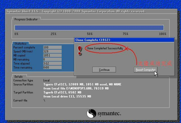181x123 pixels.
Task: Click the Speed (MB/min) label
Action: click(x=23, y=51)
